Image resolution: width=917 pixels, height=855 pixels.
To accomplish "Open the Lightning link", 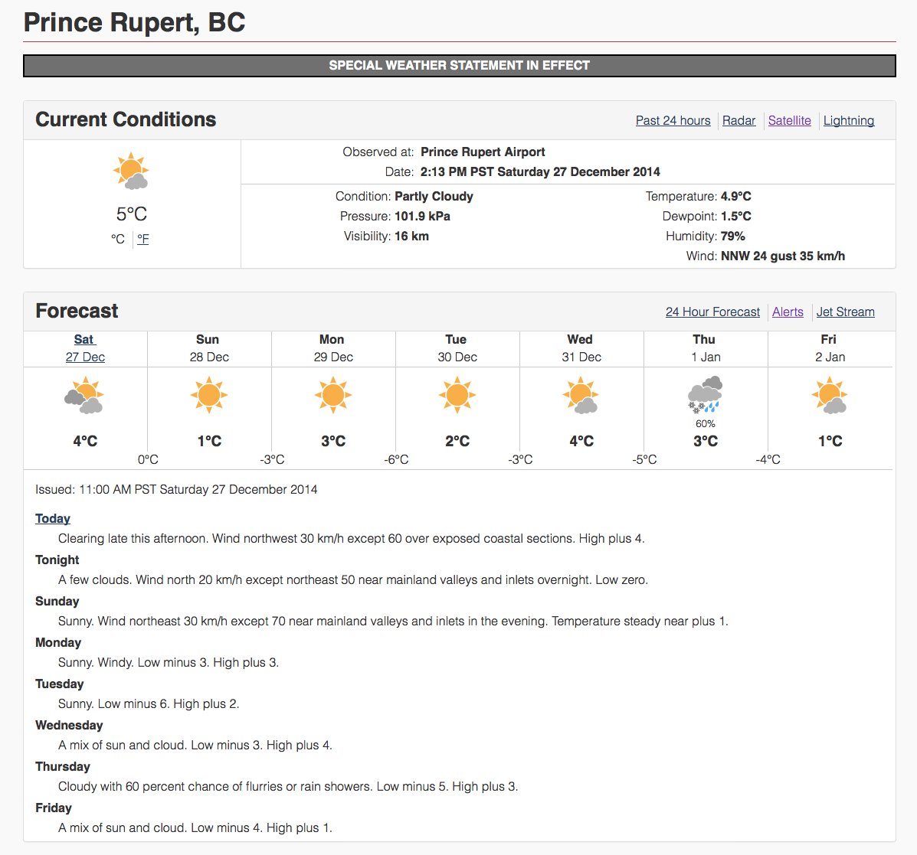I will click(x=848, y=121).
